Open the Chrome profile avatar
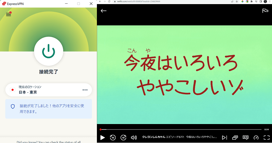Viewport: 272px width, 143px height. pyautogui.click(x=265, y=2)
